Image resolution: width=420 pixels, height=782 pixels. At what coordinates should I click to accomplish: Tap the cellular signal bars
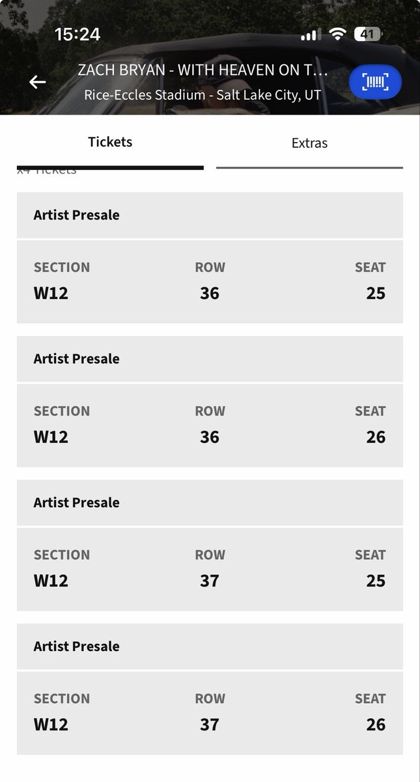click(311, 35)
